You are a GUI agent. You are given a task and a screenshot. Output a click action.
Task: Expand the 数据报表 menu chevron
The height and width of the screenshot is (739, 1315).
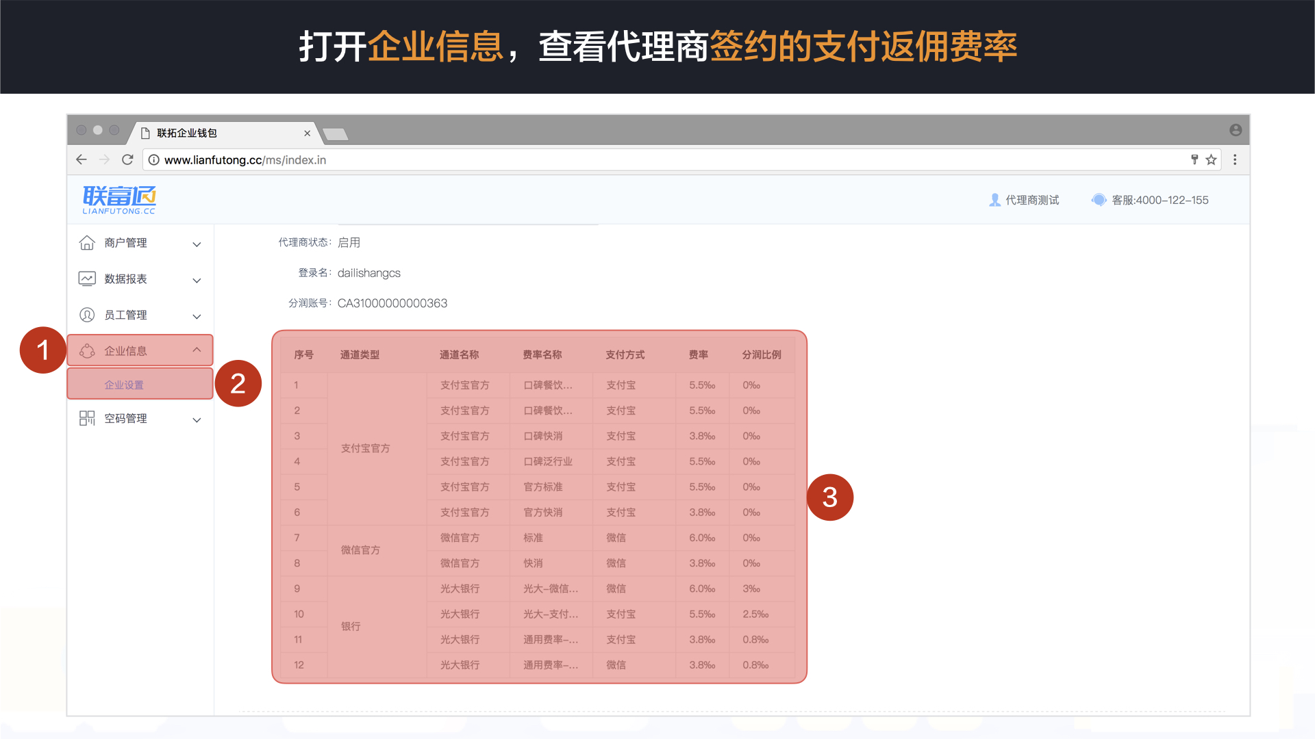[x=197, y=281]
